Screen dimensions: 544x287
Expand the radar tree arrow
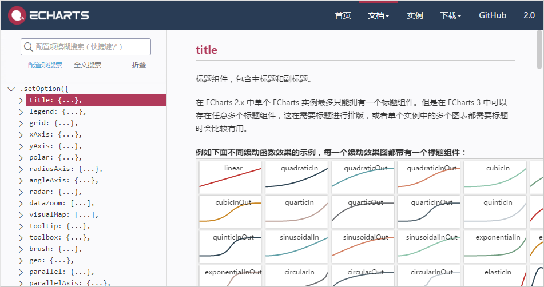21,192
